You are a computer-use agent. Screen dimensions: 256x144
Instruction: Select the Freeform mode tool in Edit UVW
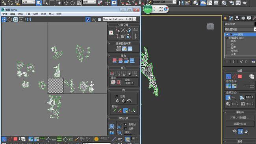click(21, 20)
